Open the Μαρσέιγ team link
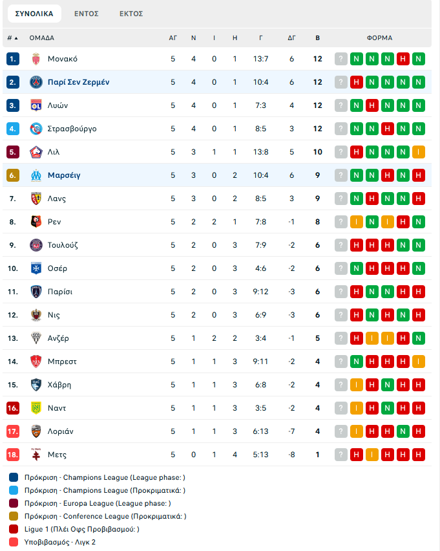Image resolution: width=440 pixels, height=551 pixels. [x=64, y=175]
